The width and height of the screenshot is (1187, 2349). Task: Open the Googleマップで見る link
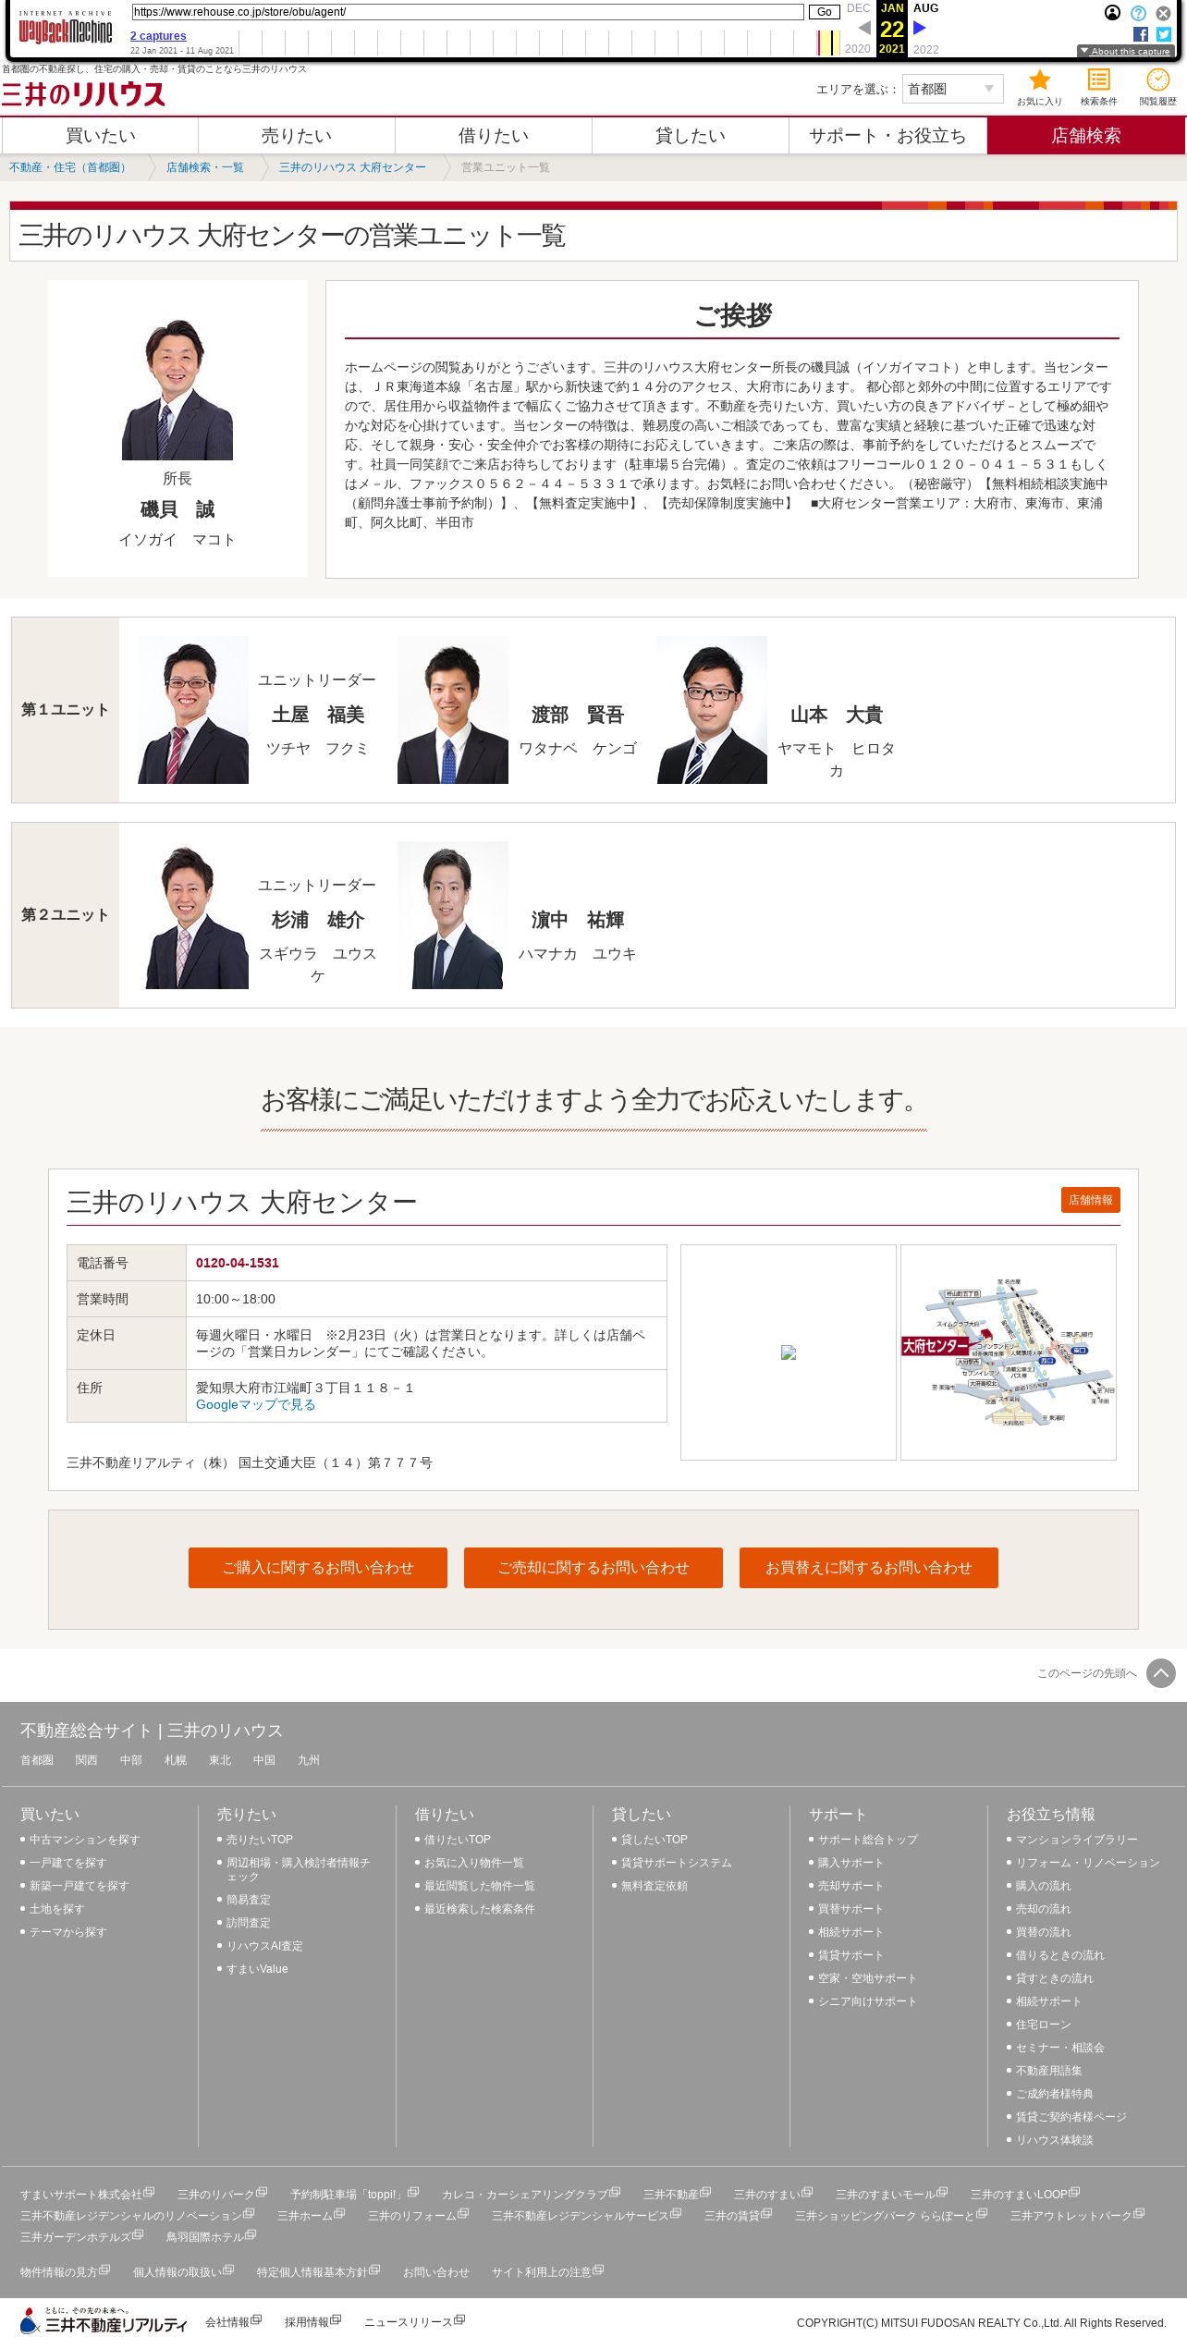(255, 1404)
